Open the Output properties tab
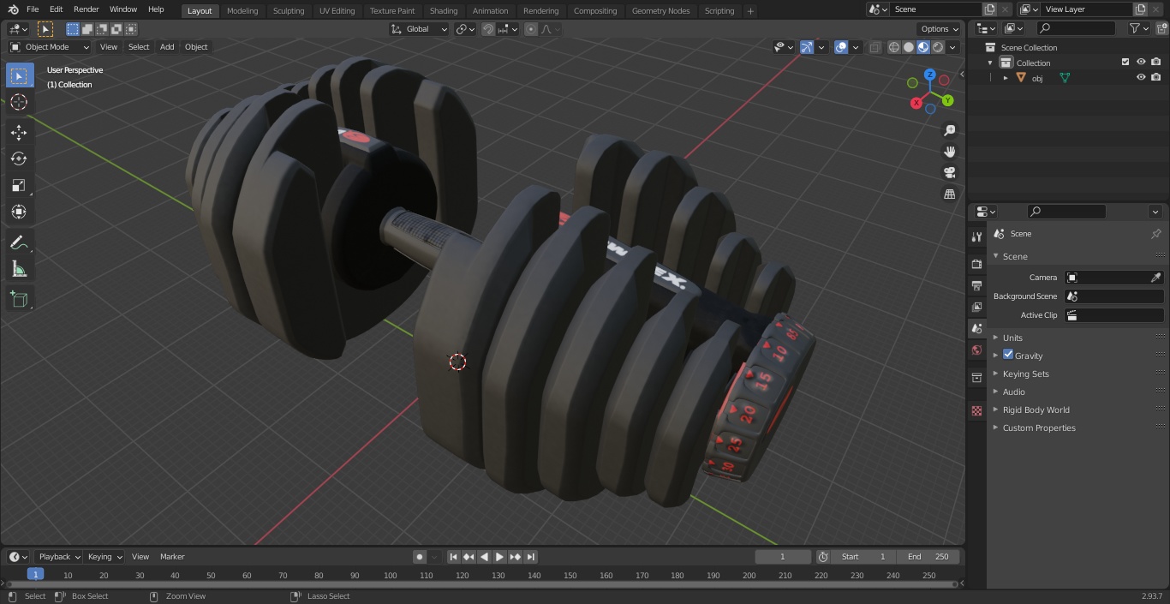 [x=976, y=285]
